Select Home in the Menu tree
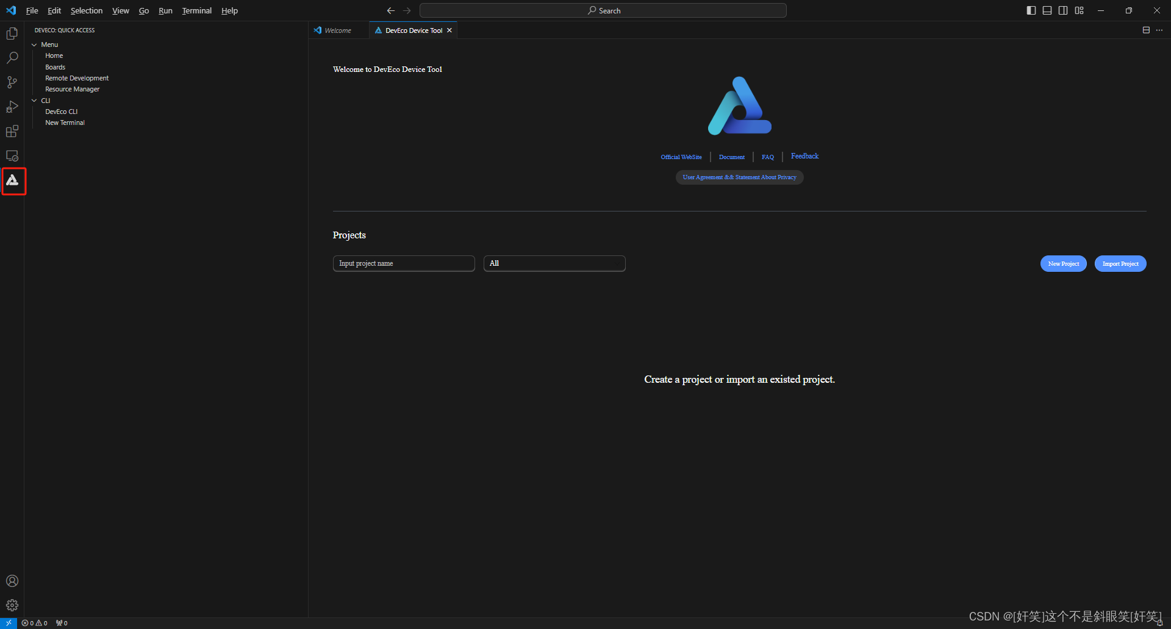1171x629 pixels. pos(54,55)
